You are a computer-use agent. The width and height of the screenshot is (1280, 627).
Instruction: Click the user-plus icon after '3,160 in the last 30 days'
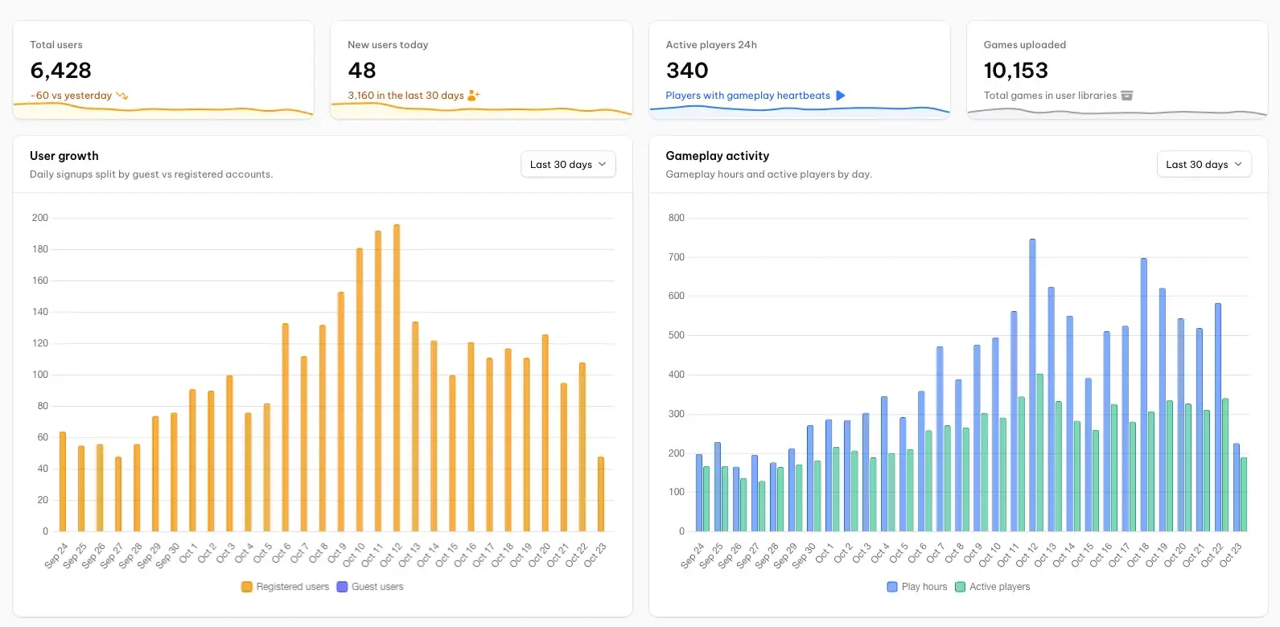point(474,96)
